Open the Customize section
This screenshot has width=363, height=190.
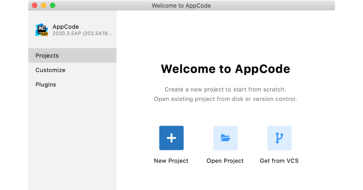72,70
